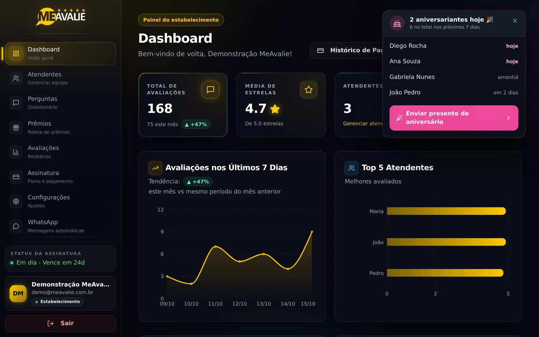Image resolution: width=539 pixels, height=337 pixels.
Task: Click the Atendentes people icon in sidebar
Action: click(16, 78)
